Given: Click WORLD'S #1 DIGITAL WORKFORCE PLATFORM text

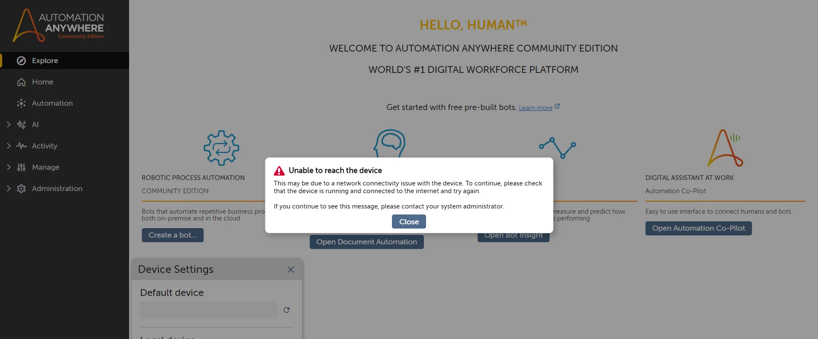Looking at the screenshot, I should (473, 70).
